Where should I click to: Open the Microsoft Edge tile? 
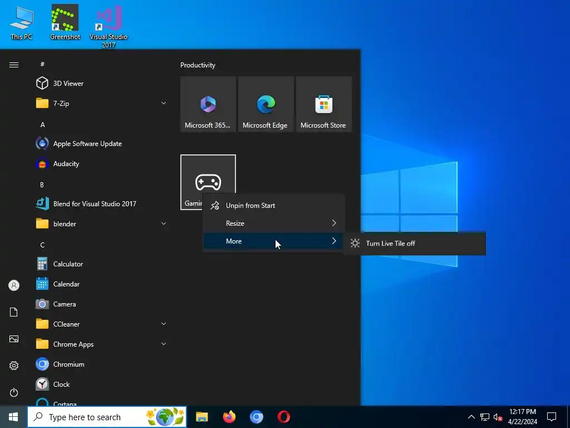[266, 104]
